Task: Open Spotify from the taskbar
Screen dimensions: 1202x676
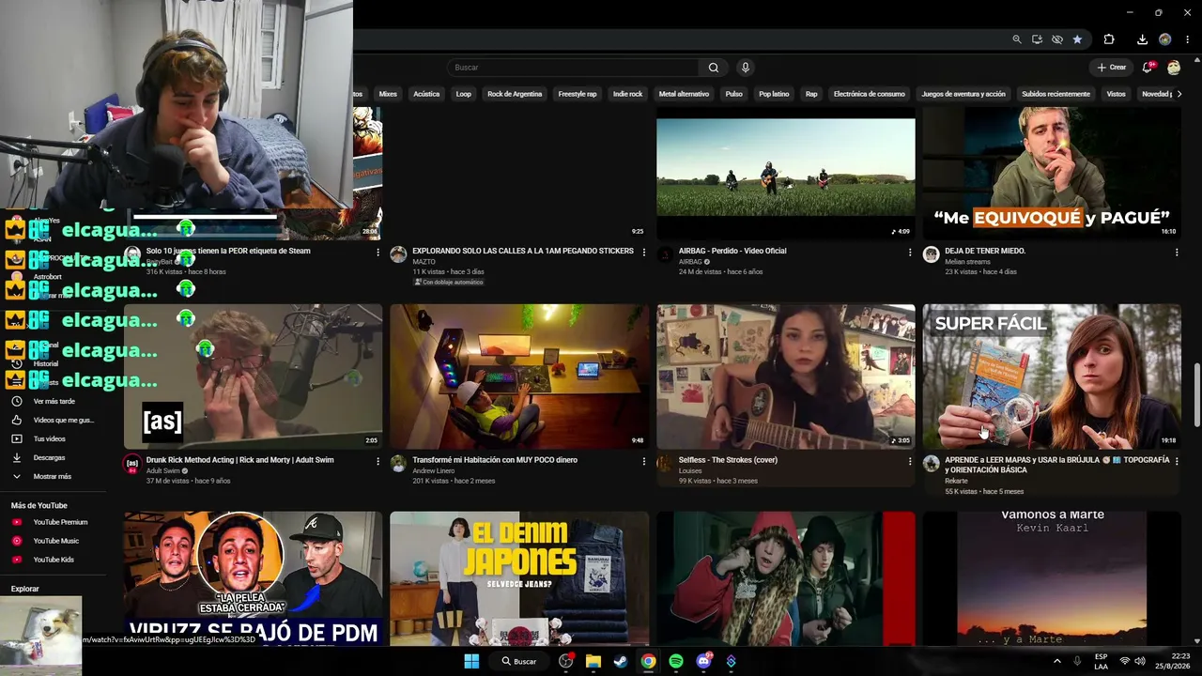Action: pos(676,661)
